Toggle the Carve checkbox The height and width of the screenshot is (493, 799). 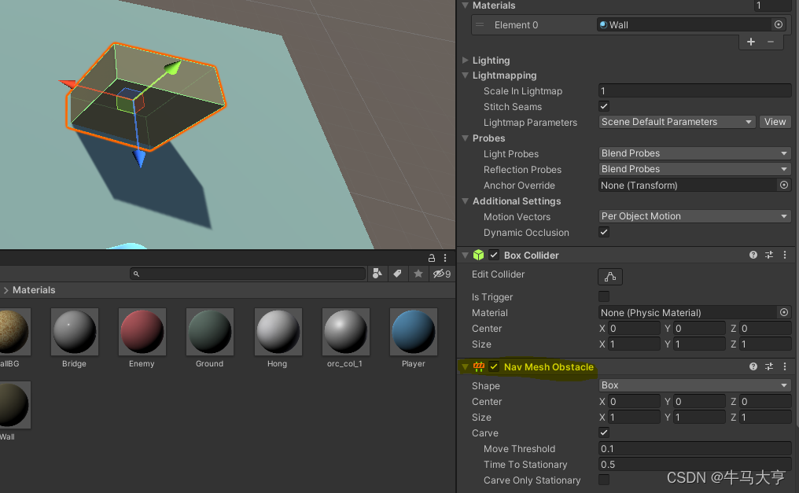pos(604,432)
